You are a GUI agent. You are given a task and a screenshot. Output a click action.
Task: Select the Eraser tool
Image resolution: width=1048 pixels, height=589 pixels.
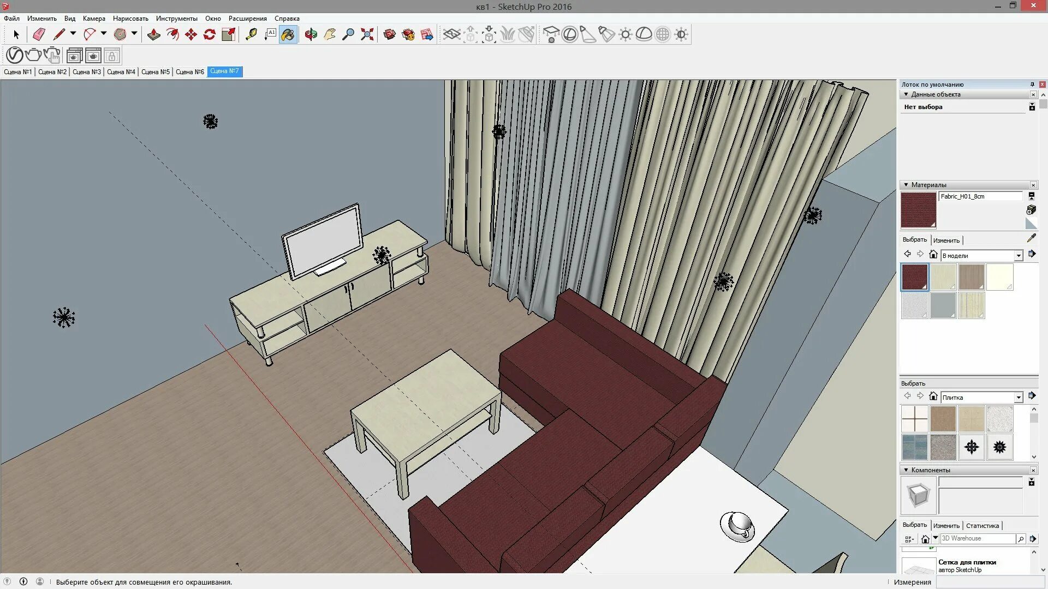tap(39, 34)
